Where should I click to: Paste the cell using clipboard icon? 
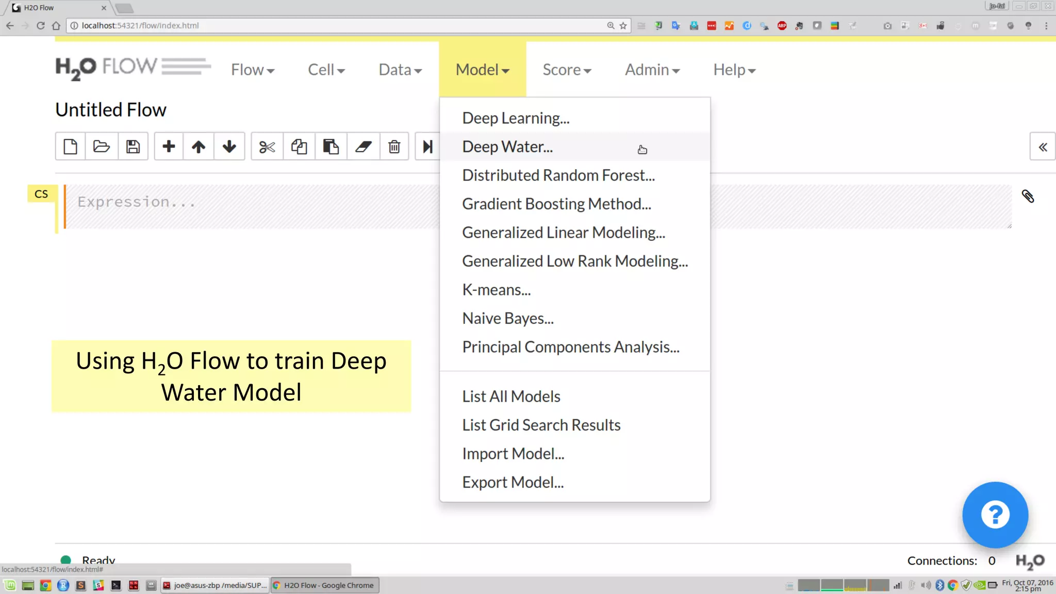pyautogui.click(x=331, y=147)
